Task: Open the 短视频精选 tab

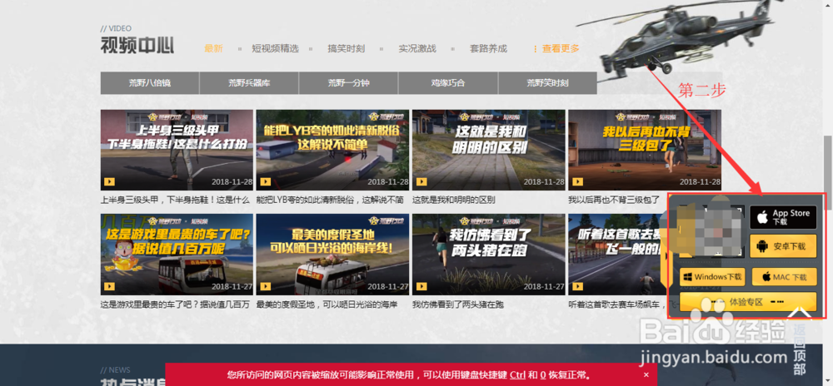Action: coord(275,49)
